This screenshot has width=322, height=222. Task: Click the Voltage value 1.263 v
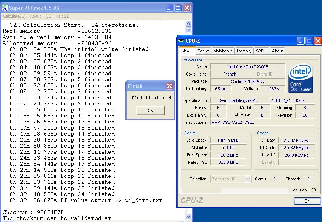pyautogui.click(x=272, y=89)
